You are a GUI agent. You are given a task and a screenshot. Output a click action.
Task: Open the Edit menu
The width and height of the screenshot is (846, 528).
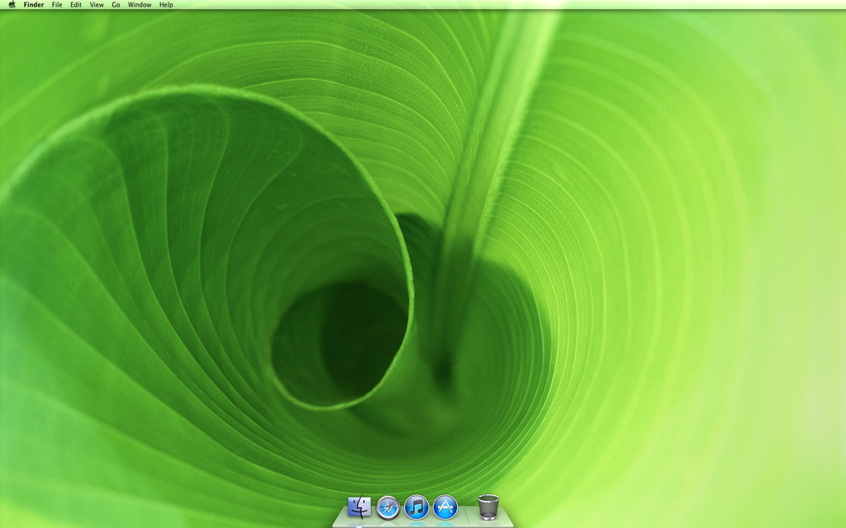coord(76,4)
